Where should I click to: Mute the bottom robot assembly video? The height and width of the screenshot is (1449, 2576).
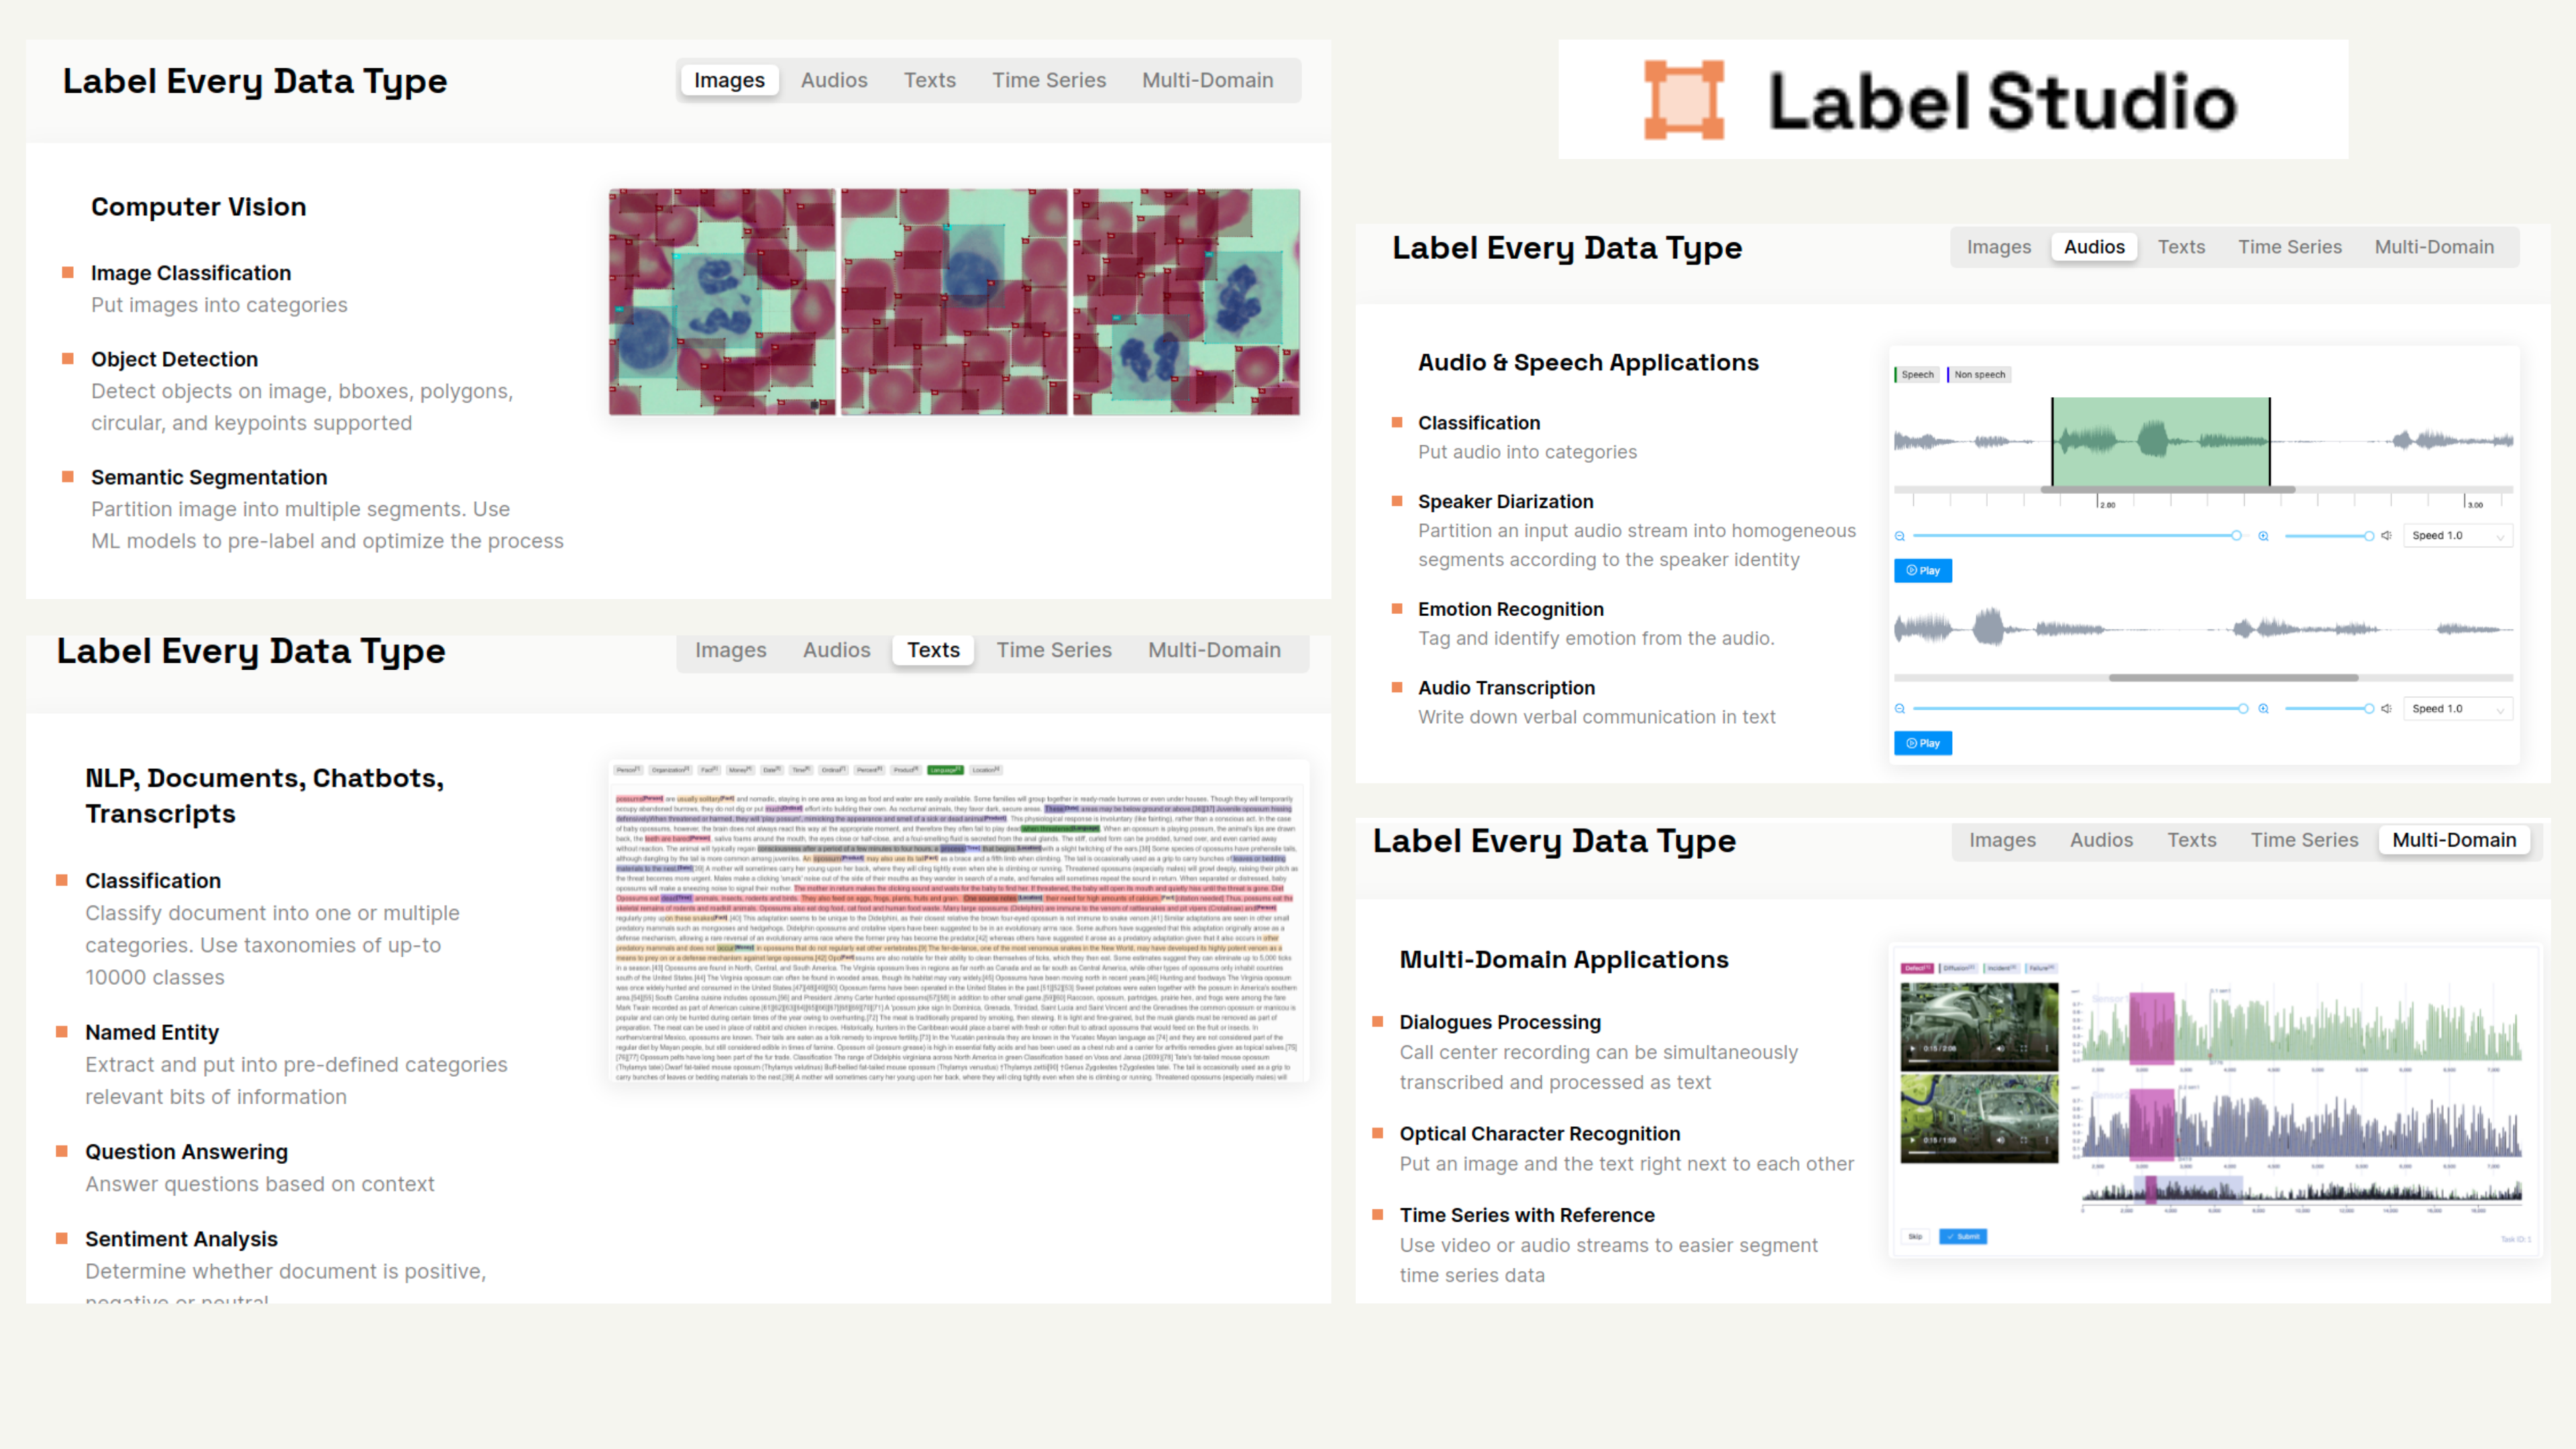tap(2001, 1140)
